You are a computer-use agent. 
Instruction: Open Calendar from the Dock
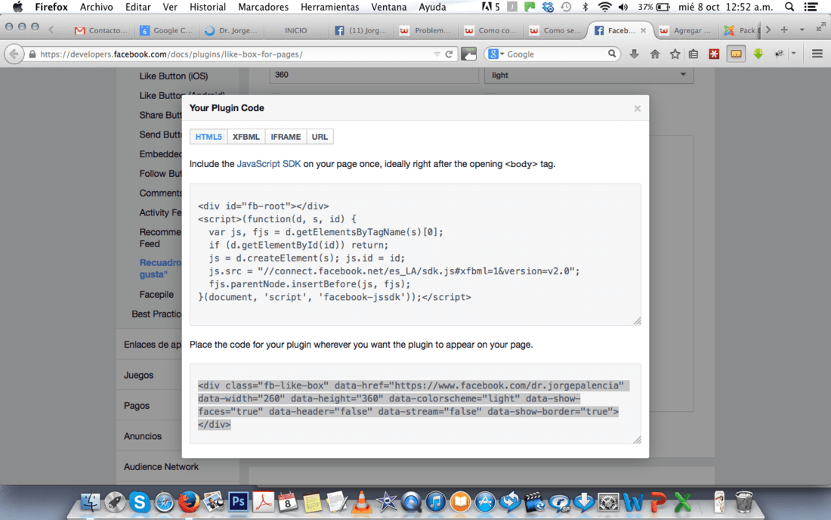click(x=287, y=501)
